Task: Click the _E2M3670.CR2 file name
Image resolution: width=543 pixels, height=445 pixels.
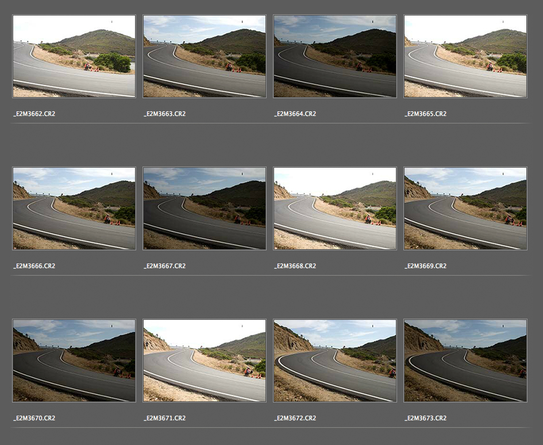Action: [x=34, y=418]
